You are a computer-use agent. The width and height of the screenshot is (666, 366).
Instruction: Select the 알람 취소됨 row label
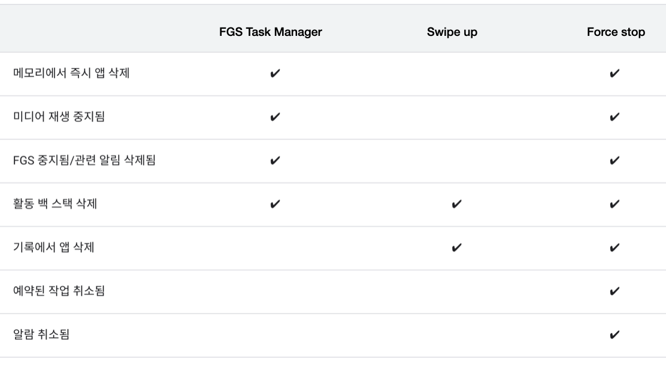tap(41, 334)
